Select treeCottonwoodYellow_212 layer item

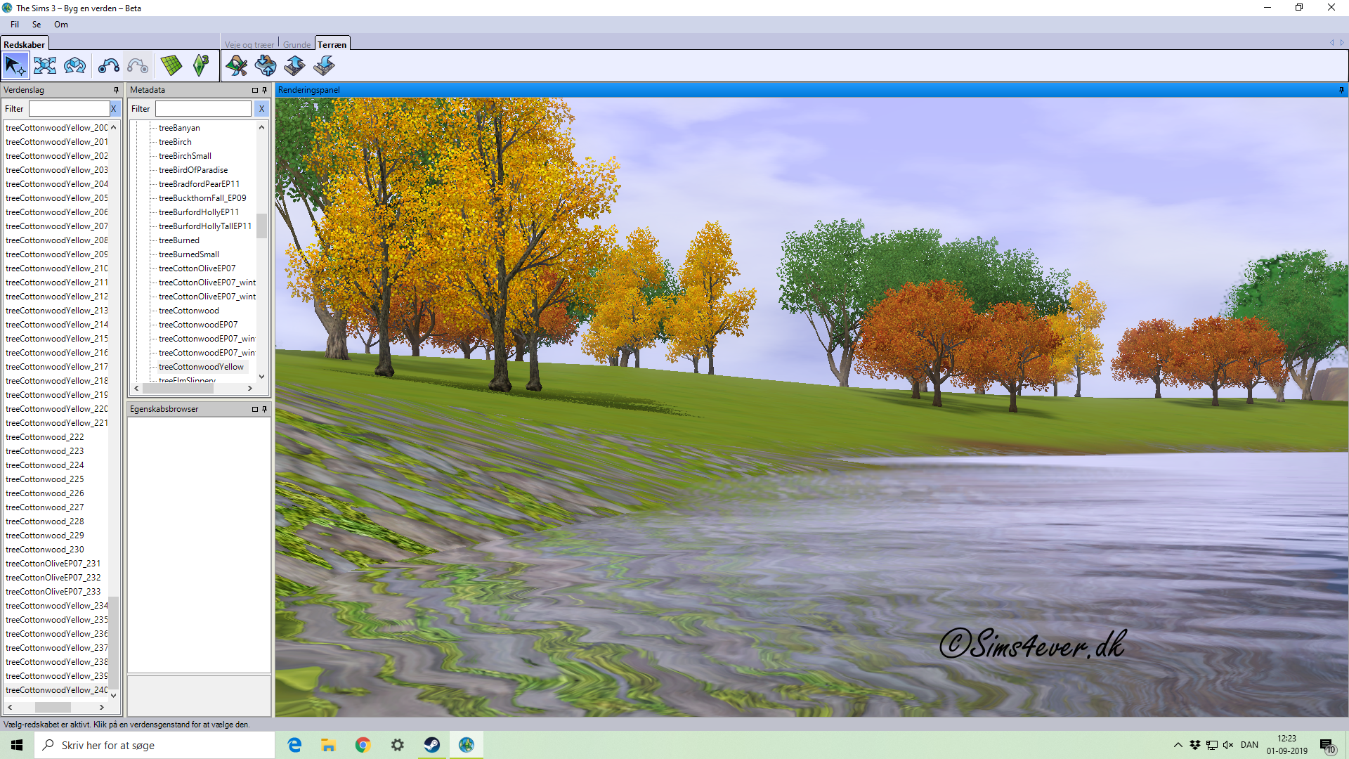57,297
